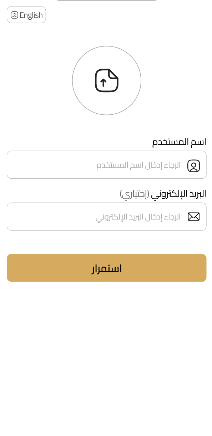Click the gold button's استمرار text

[x=107, y=268]
